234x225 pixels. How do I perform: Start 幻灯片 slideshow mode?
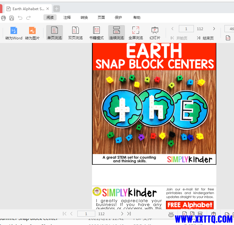tap(155, 33)
